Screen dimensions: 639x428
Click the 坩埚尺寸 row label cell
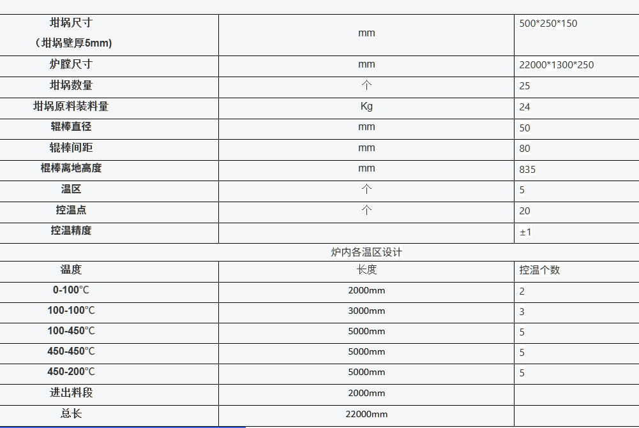[x=71, y=33]
